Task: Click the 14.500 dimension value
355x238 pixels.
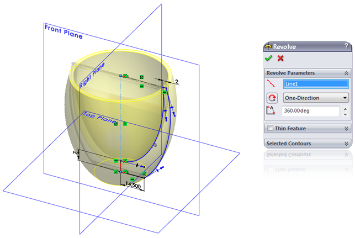Action: (x=133, y=185)
